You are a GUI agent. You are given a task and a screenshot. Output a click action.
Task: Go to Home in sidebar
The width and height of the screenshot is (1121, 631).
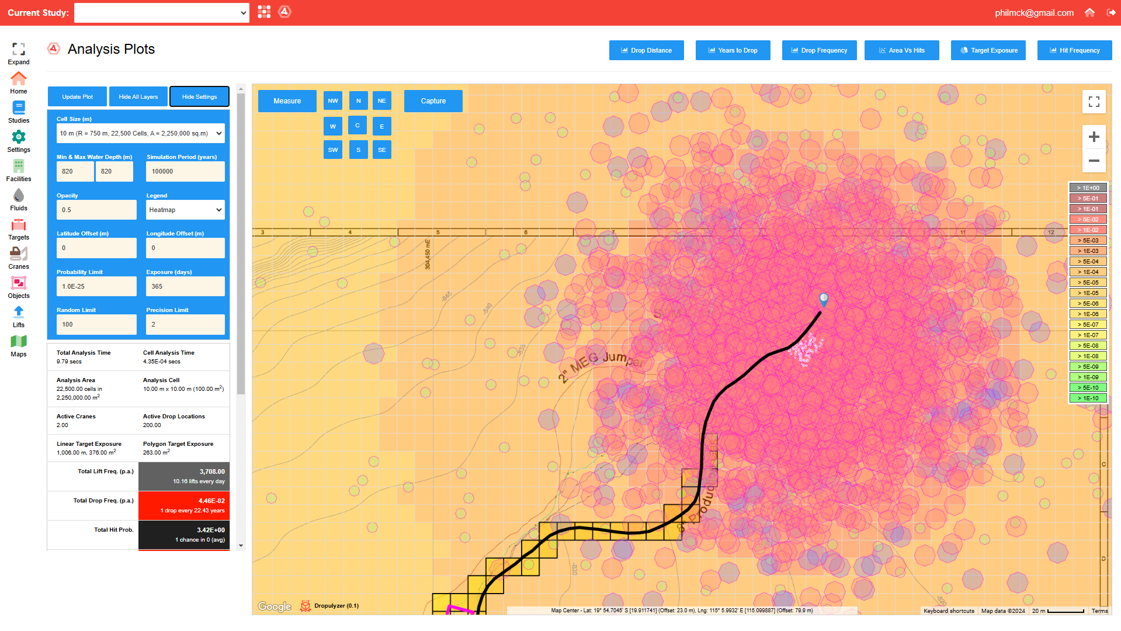pyautogui.click(x=19, y=83)
